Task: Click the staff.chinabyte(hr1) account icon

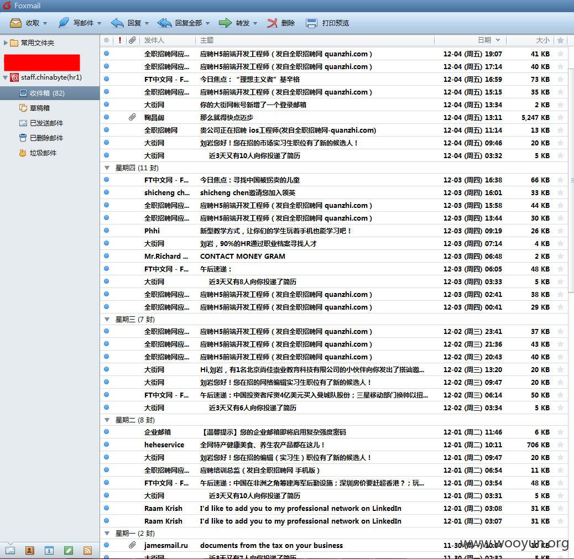Action: tap(14, 77)
